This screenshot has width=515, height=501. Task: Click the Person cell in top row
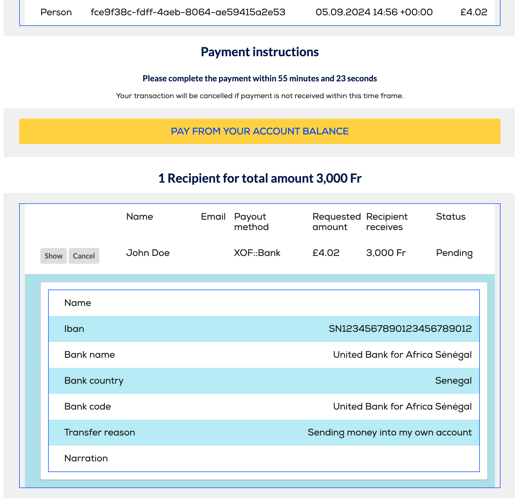point(56,12)
